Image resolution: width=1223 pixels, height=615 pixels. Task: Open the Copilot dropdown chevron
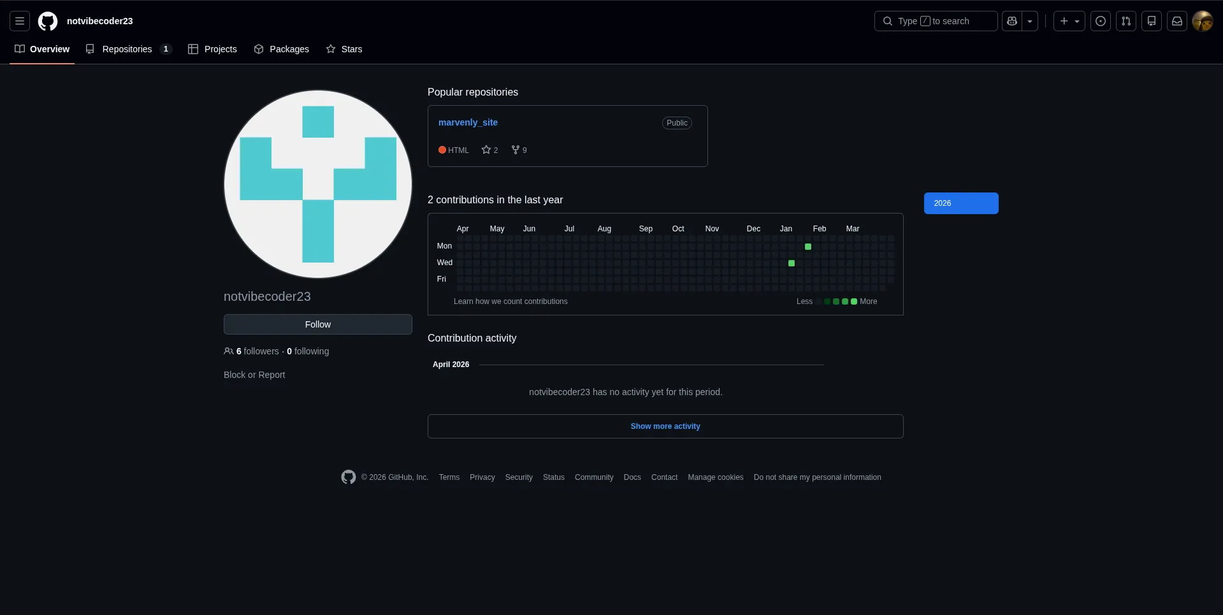point(1031,21)
